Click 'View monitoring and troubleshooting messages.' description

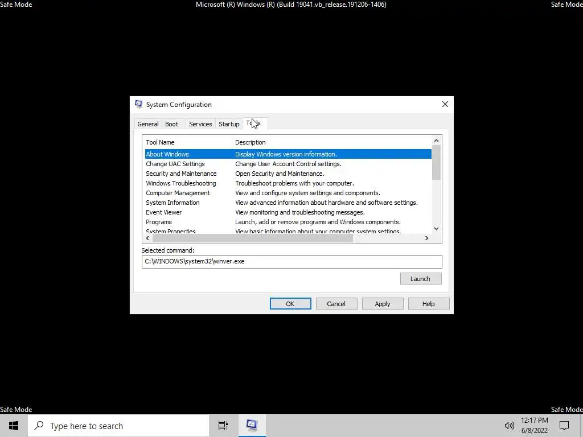click(x=300, y=212)
